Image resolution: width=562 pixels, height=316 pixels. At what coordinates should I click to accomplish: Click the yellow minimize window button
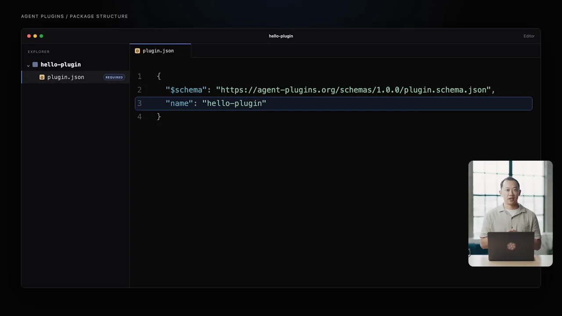35,36
